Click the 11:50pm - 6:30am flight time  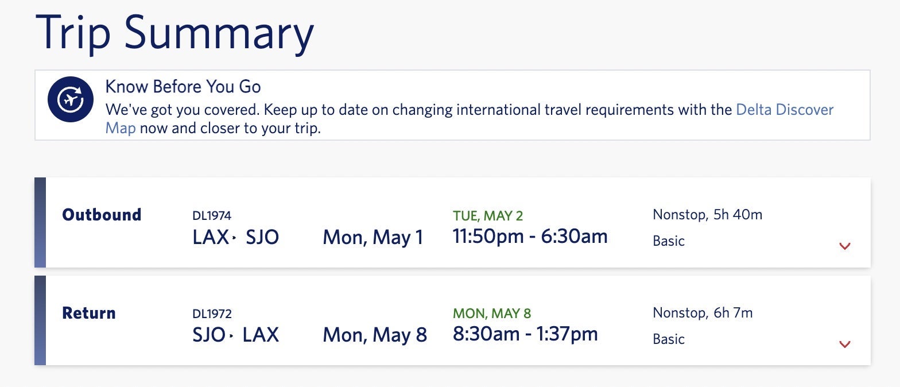(x=530, y=236)
